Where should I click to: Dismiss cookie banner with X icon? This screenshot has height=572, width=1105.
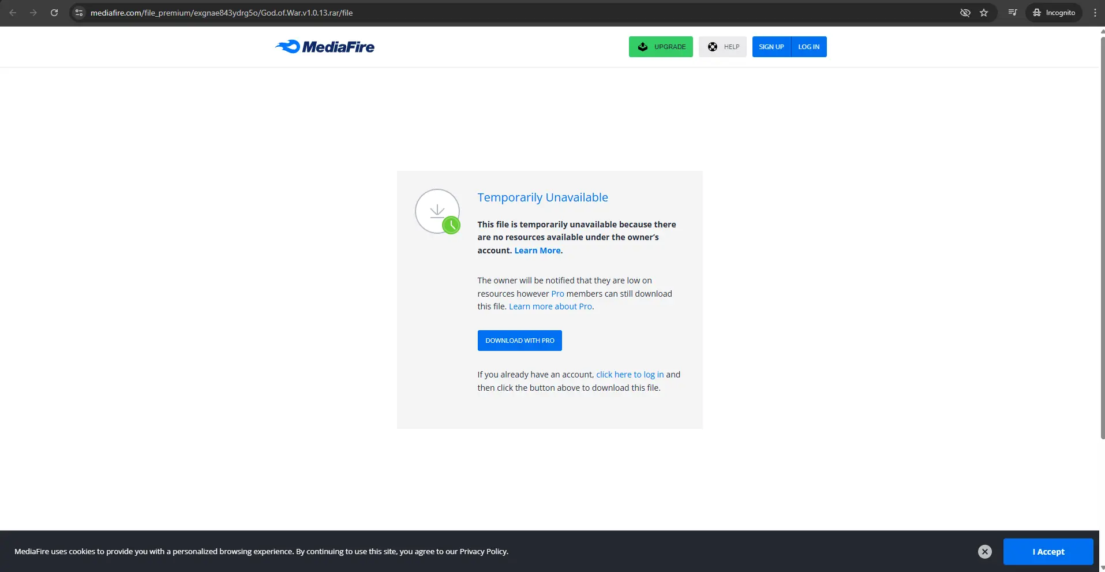[985, 552]
